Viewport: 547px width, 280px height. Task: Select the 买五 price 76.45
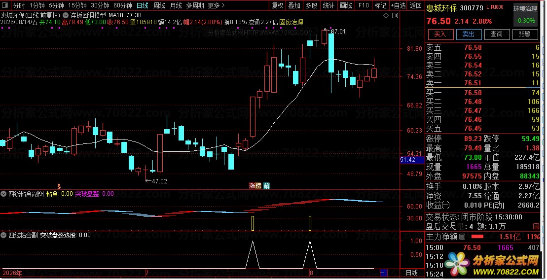[473, 128]
